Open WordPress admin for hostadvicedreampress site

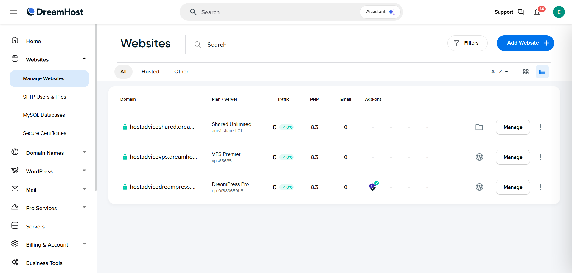pyautogui.click(x=479, y=187)
